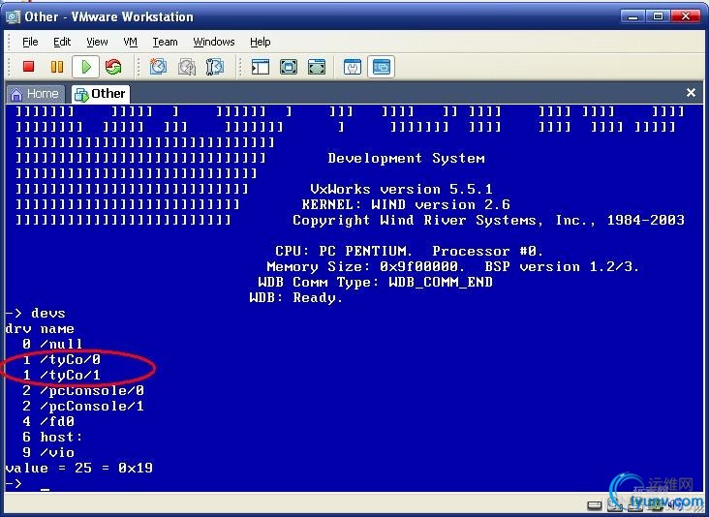The image size is (709, 517).
Task: Click the 'CPU: PC PENTIUM.' text
Action: click(344, 252)
